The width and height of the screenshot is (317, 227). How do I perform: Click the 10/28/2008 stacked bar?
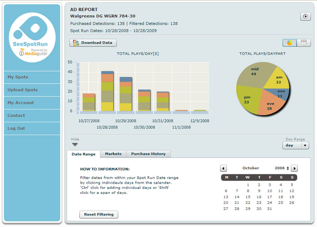[107, 92]
